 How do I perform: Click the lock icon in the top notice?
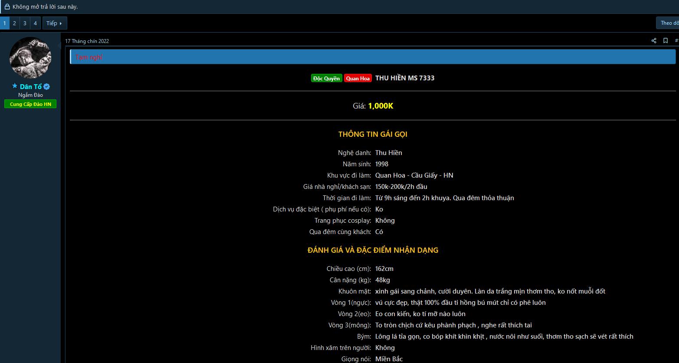(x=7, y=7)
